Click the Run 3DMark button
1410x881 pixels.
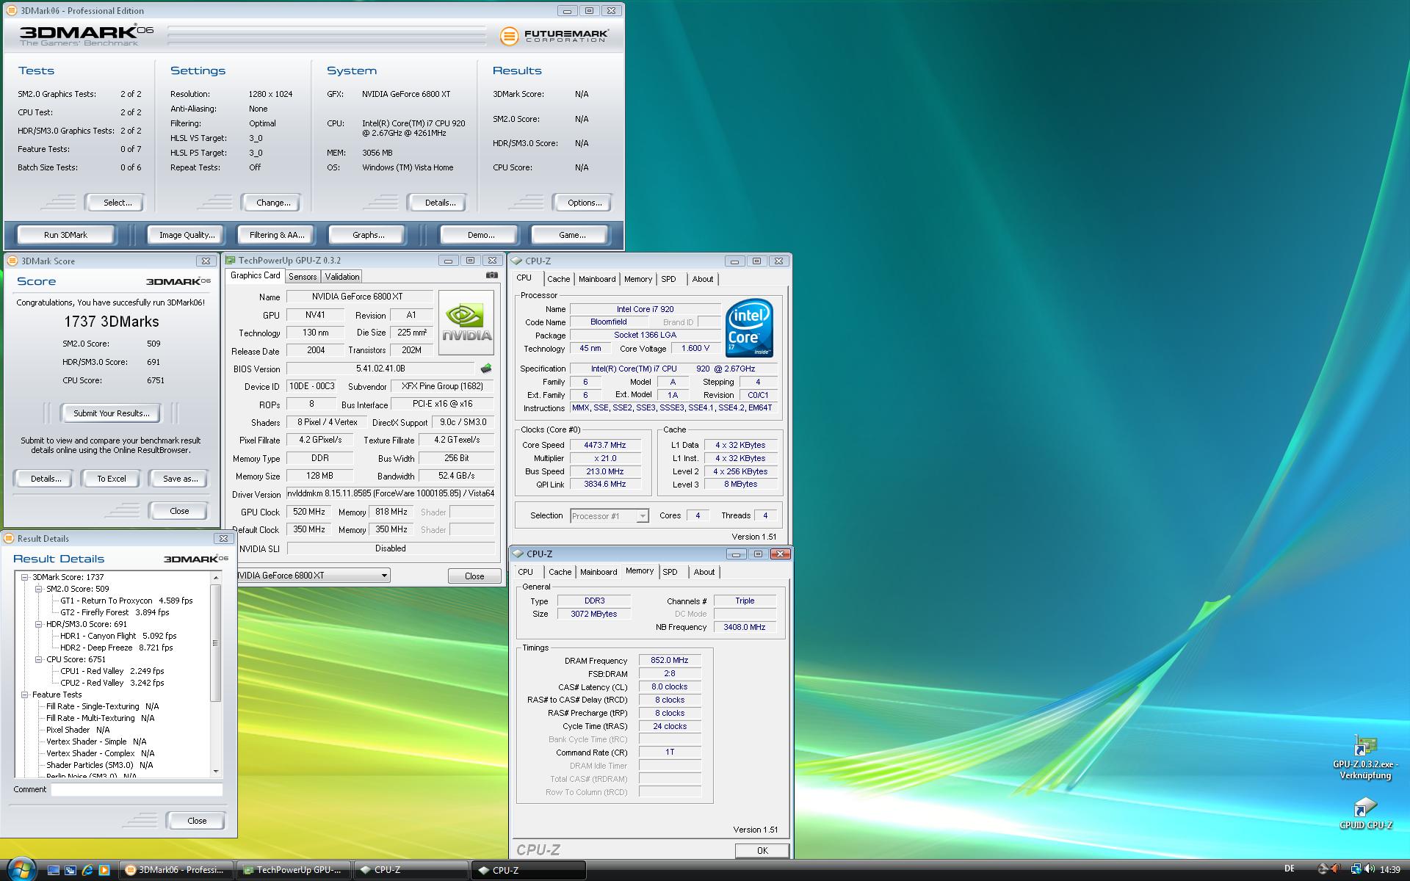(x=65, y=235)
